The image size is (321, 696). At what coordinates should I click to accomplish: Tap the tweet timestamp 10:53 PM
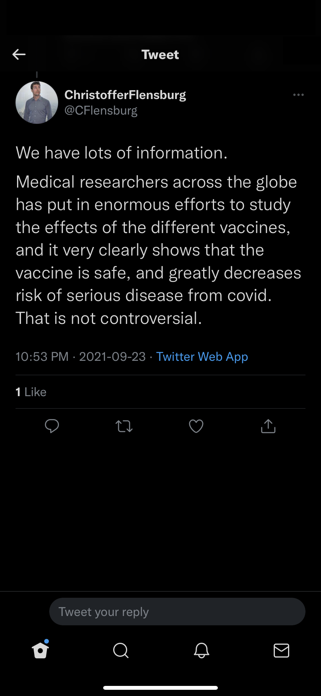tap(42, 357)
